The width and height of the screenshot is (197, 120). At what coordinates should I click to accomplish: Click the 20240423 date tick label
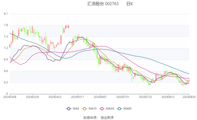[55, 97]
